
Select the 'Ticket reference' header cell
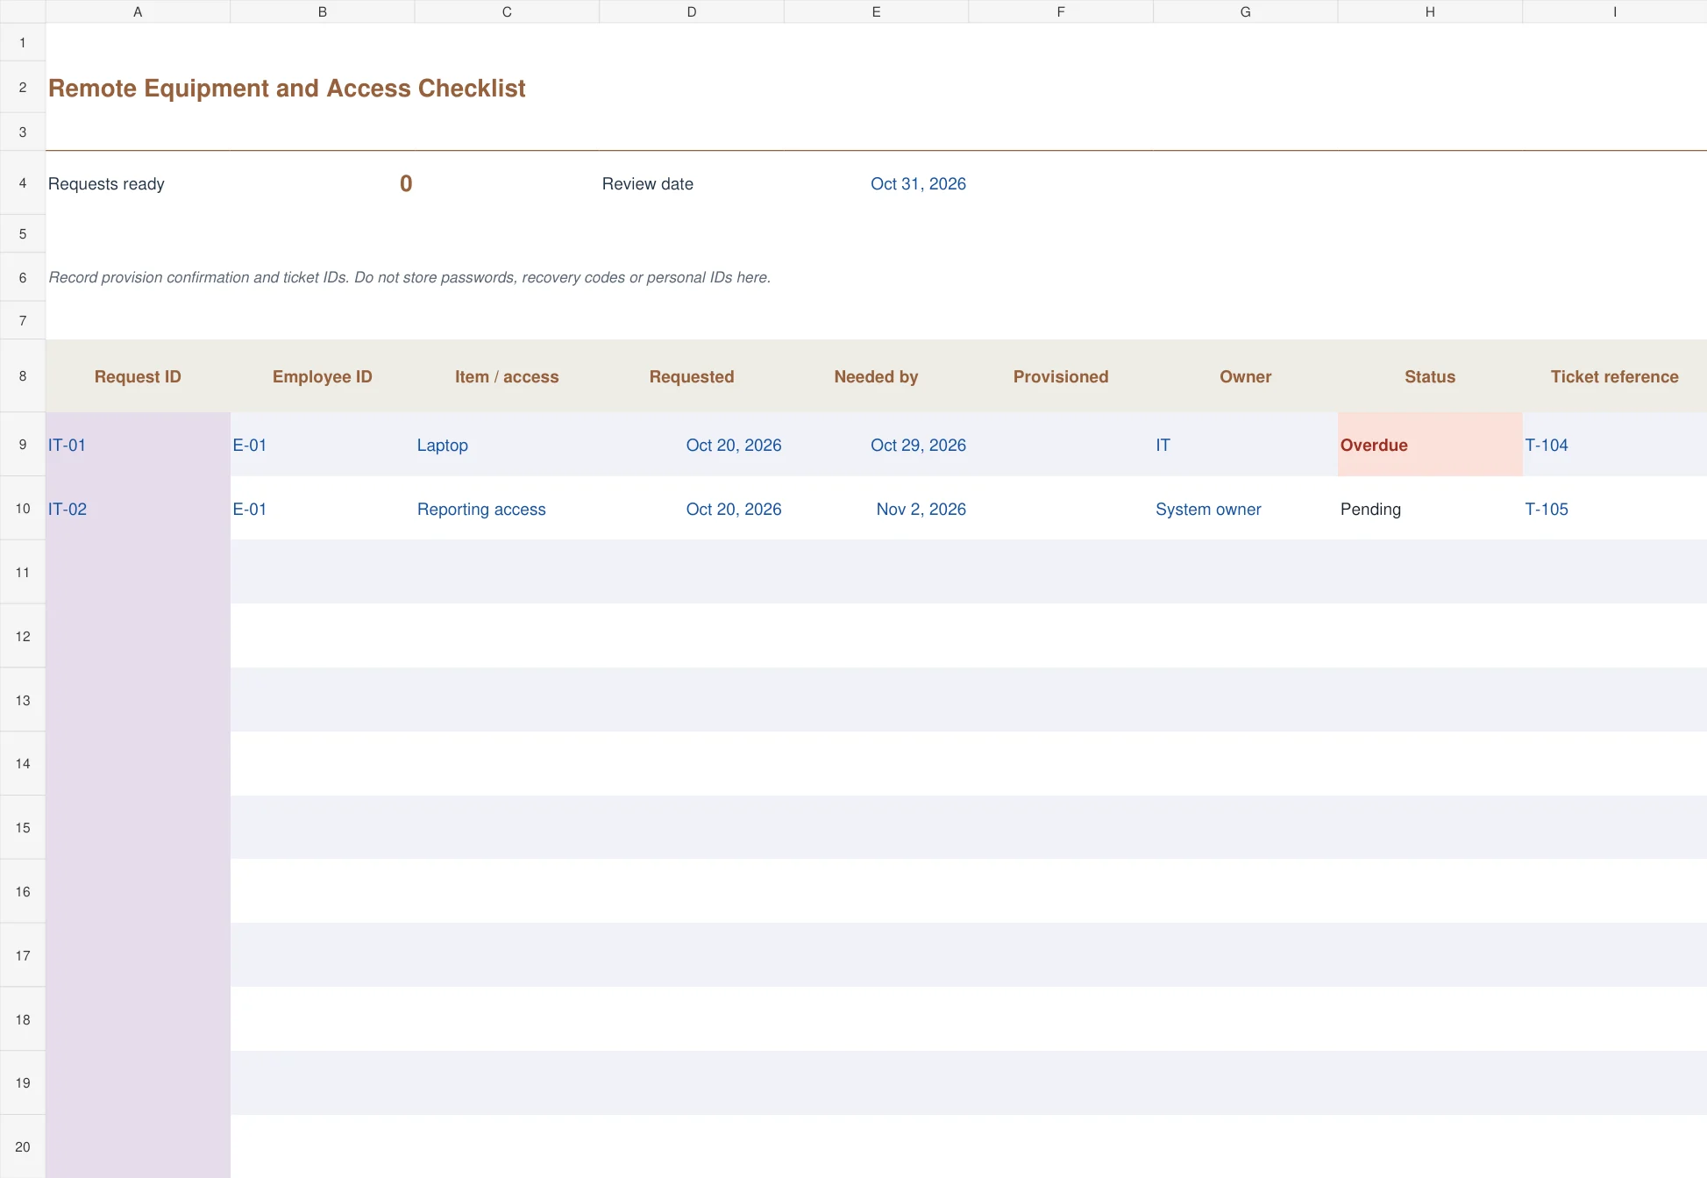pos(1614,376)
